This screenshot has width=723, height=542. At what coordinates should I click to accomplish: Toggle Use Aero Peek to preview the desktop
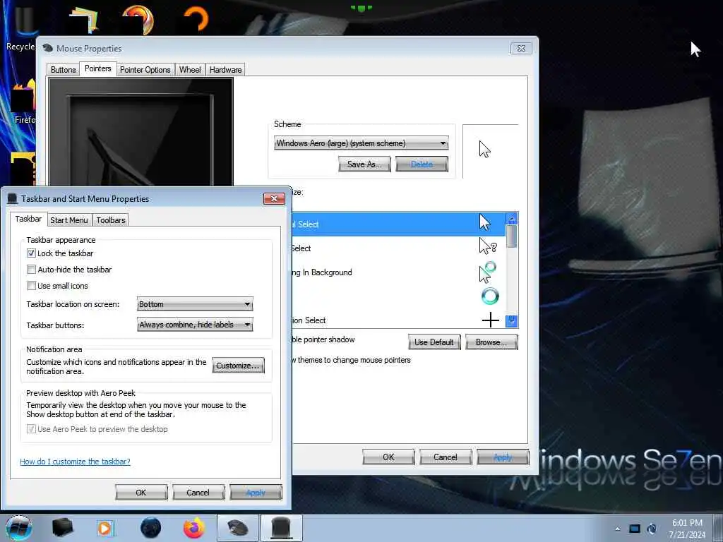pyautogui.click(x=31, y=429)
